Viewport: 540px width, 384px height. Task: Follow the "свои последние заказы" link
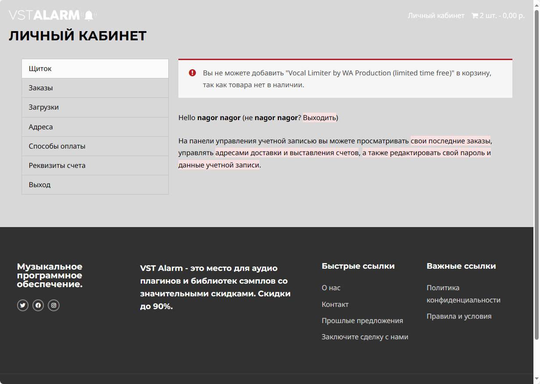click(451, 141)
